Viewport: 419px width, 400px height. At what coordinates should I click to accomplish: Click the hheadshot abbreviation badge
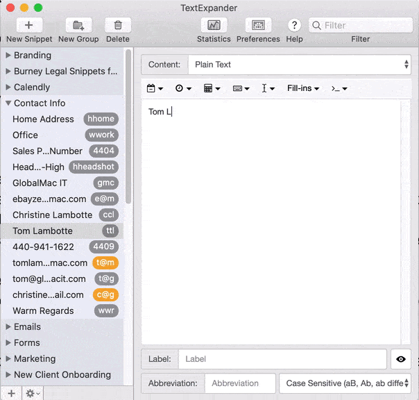point(94,167)
